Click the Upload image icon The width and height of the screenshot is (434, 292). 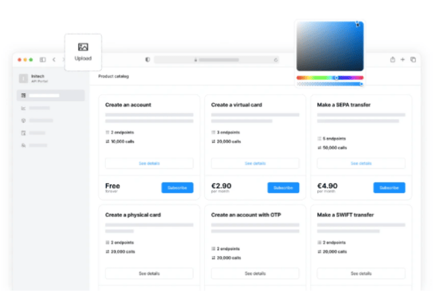click(x=83, y=47)
